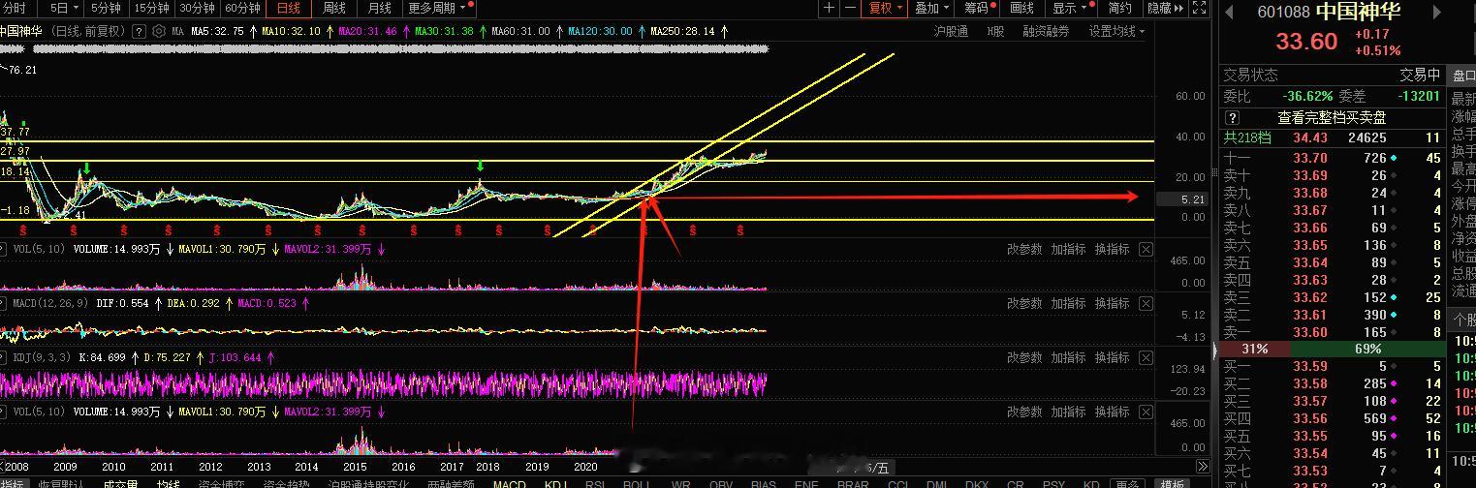
Task: Click the 卖十 price 33.69 row
Action: click(1331, 175)
